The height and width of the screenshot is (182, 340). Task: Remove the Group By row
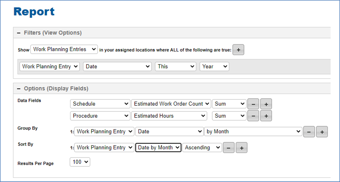[x=309, y=132]
